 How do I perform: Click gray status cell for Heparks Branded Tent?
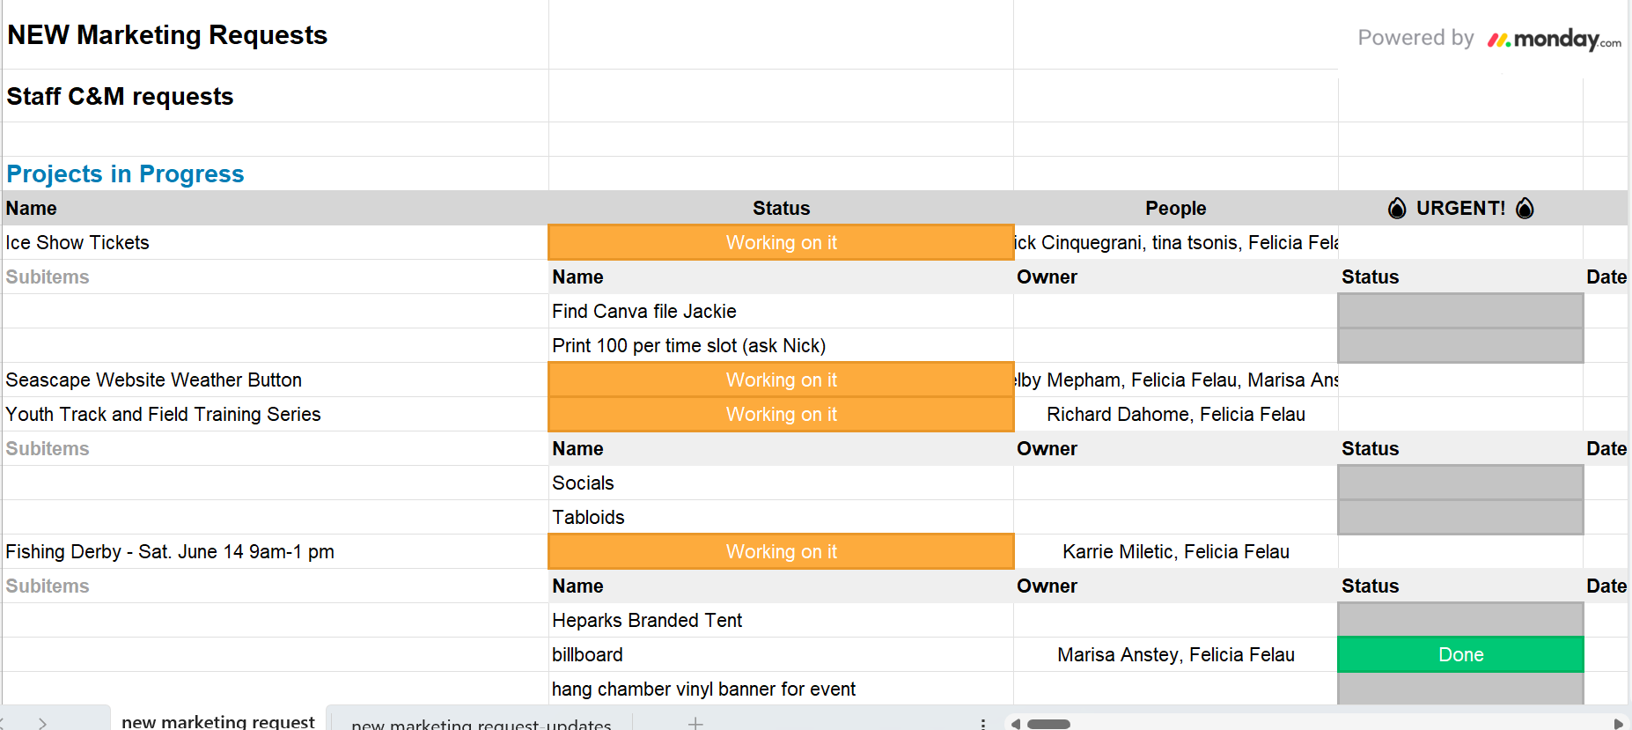[x=1460, y=620]
